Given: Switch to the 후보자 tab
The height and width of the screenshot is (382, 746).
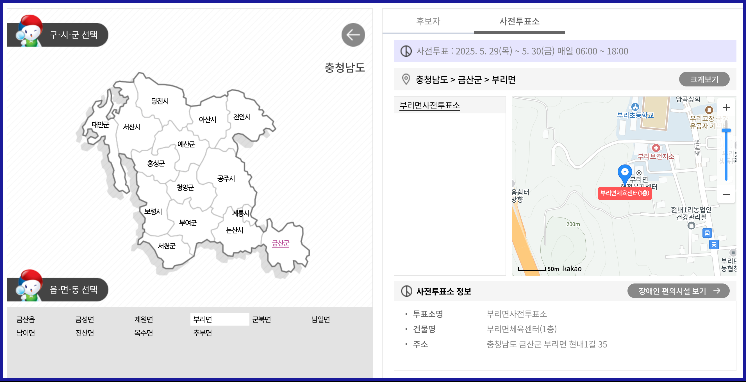Looking at the screenshot, I should pos(428,21).
